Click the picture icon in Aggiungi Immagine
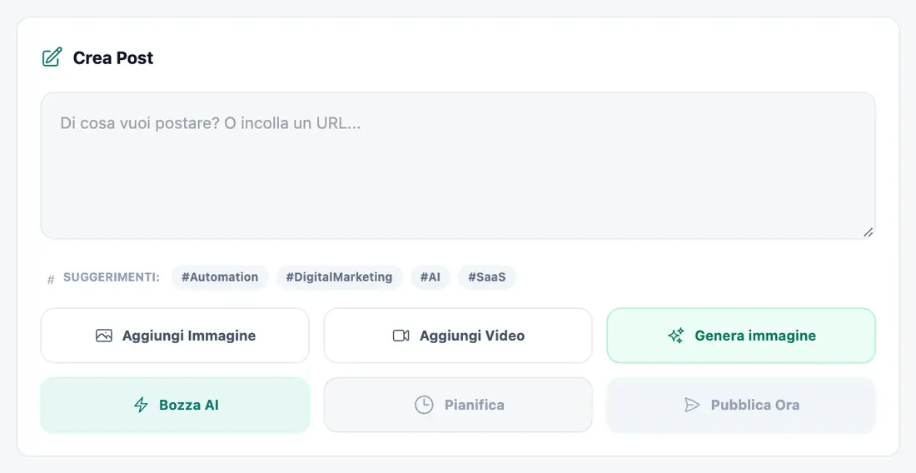 pyautogui.click(x=104, y=336)
